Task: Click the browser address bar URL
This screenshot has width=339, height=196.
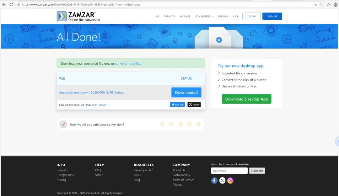Action: click(x=81, y=4)
